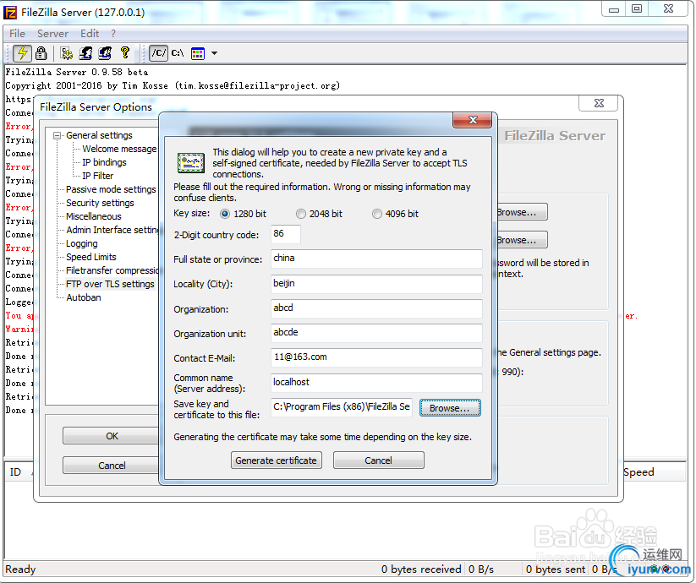Select Admin Interface settings tree item
Viewport: 696px width, 583px height.
tap(112, 230)
